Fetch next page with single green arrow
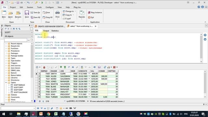Viewport: 208px width, 117px height. coord(61,67)
